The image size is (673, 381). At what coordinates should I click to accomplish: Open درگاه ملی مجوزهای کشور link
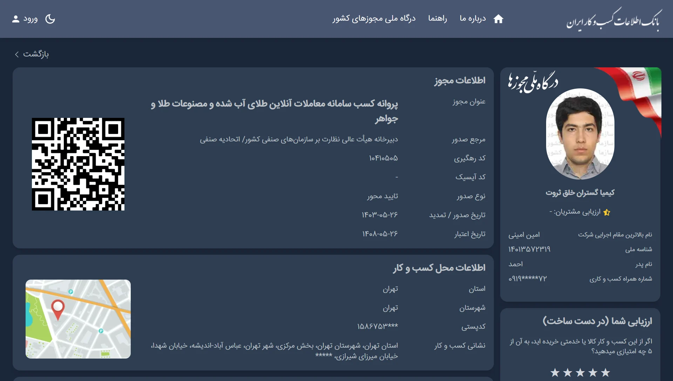374,19
